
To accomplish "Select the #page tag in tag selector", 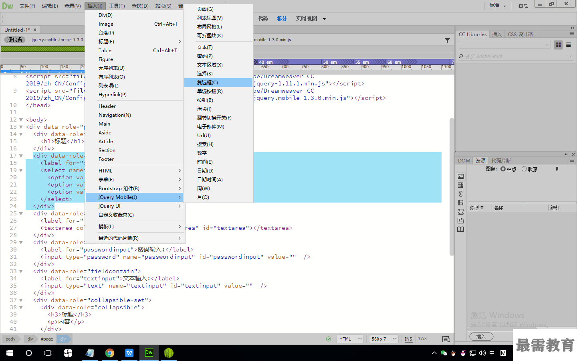I will (47, 339).
